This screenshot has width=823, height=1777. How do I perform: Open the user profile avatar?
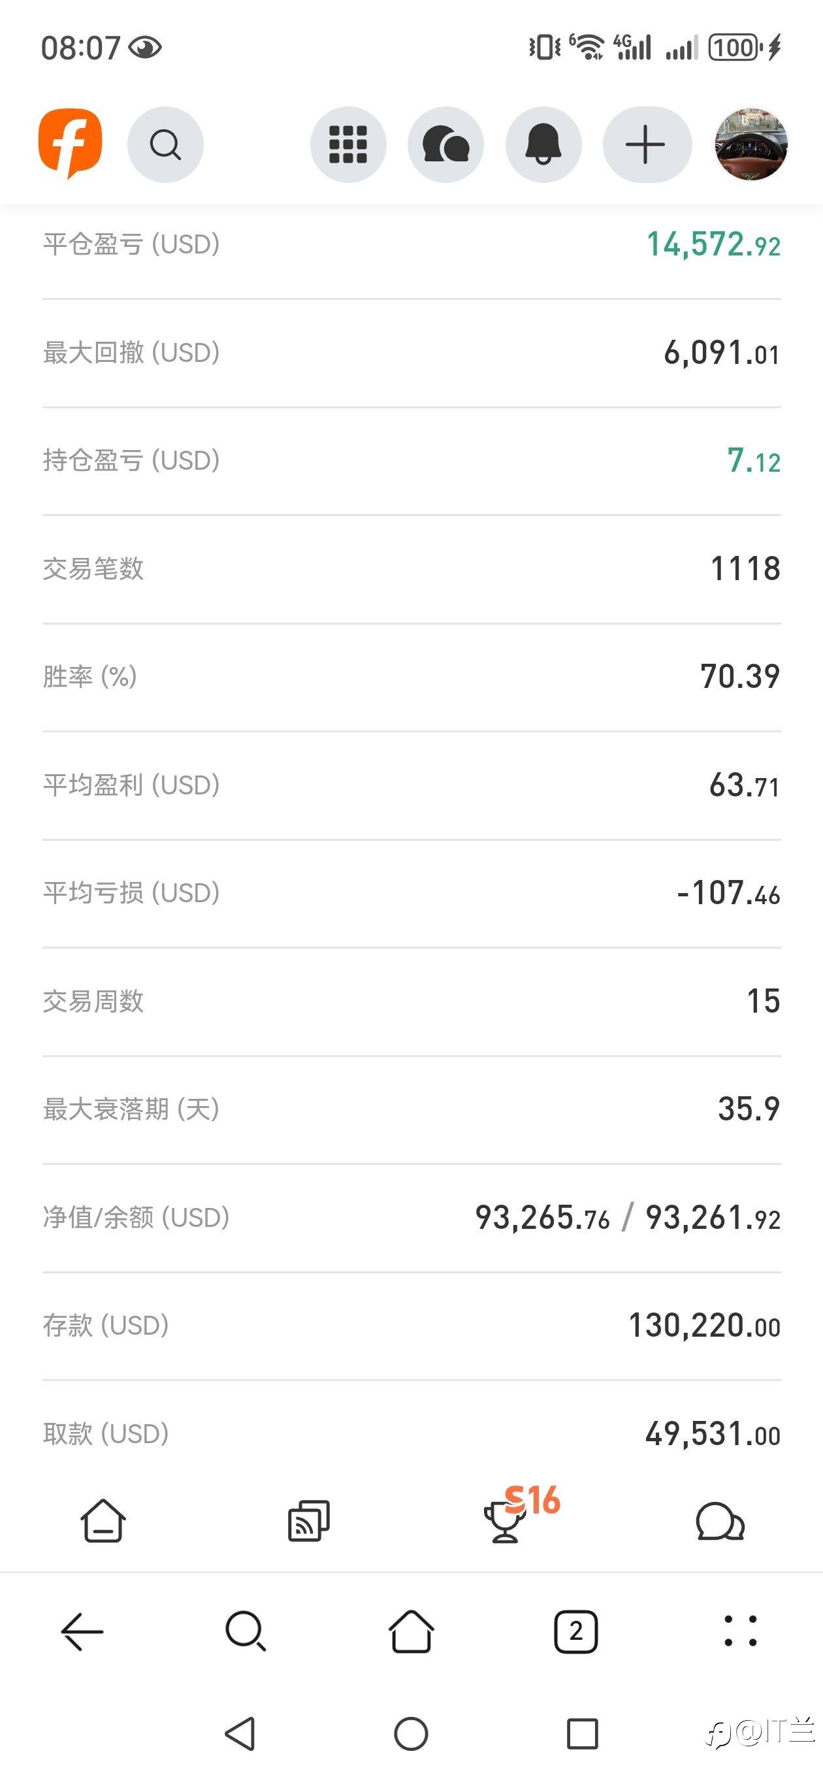tap(750, 145)
